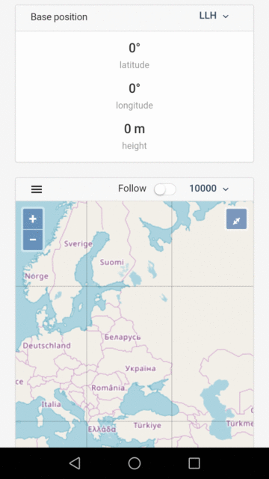
Task: Open the 10000 points dropdown
Action: [x=209, y=189]
